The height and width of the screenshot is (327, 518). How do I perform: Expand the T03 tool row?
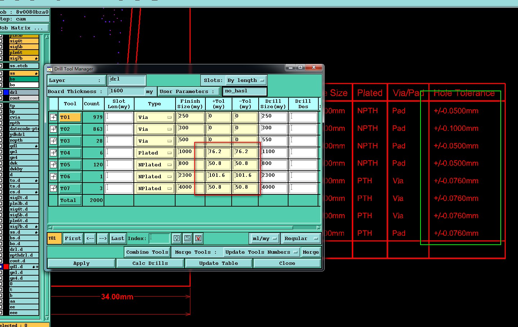pyautogui.click(x=53, y=141)
